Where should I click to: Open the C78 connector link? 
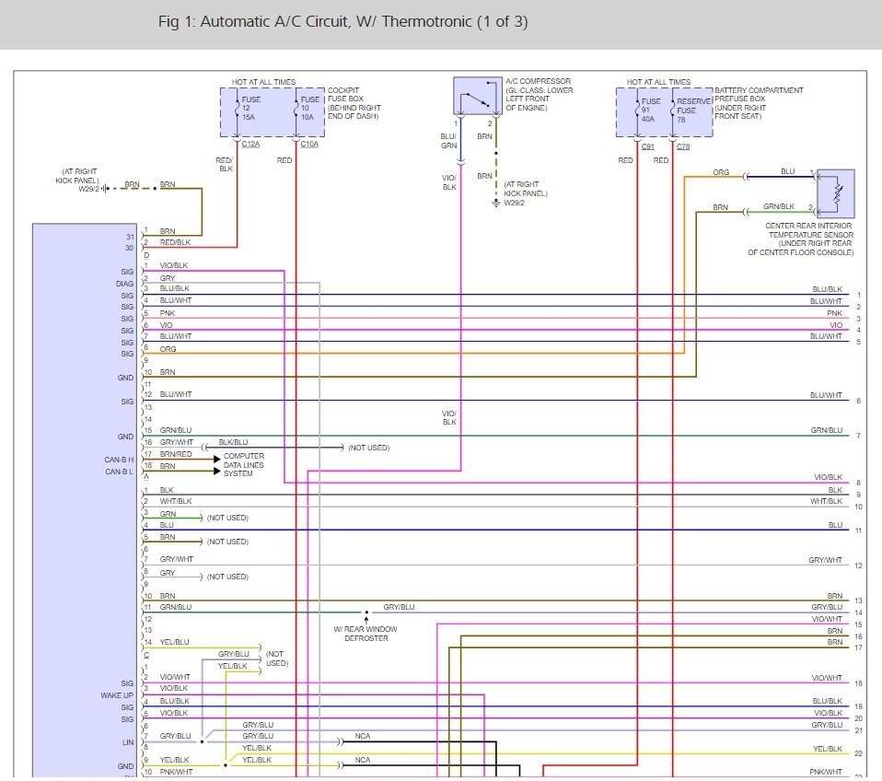(x=683, y=146)
